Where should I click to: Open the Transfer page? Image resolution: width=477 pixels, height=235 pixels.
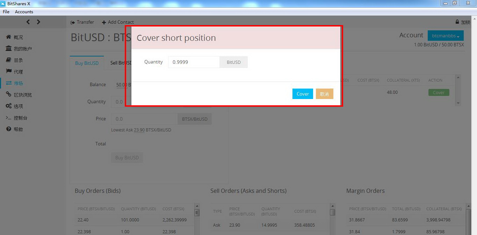coord(82,22)
